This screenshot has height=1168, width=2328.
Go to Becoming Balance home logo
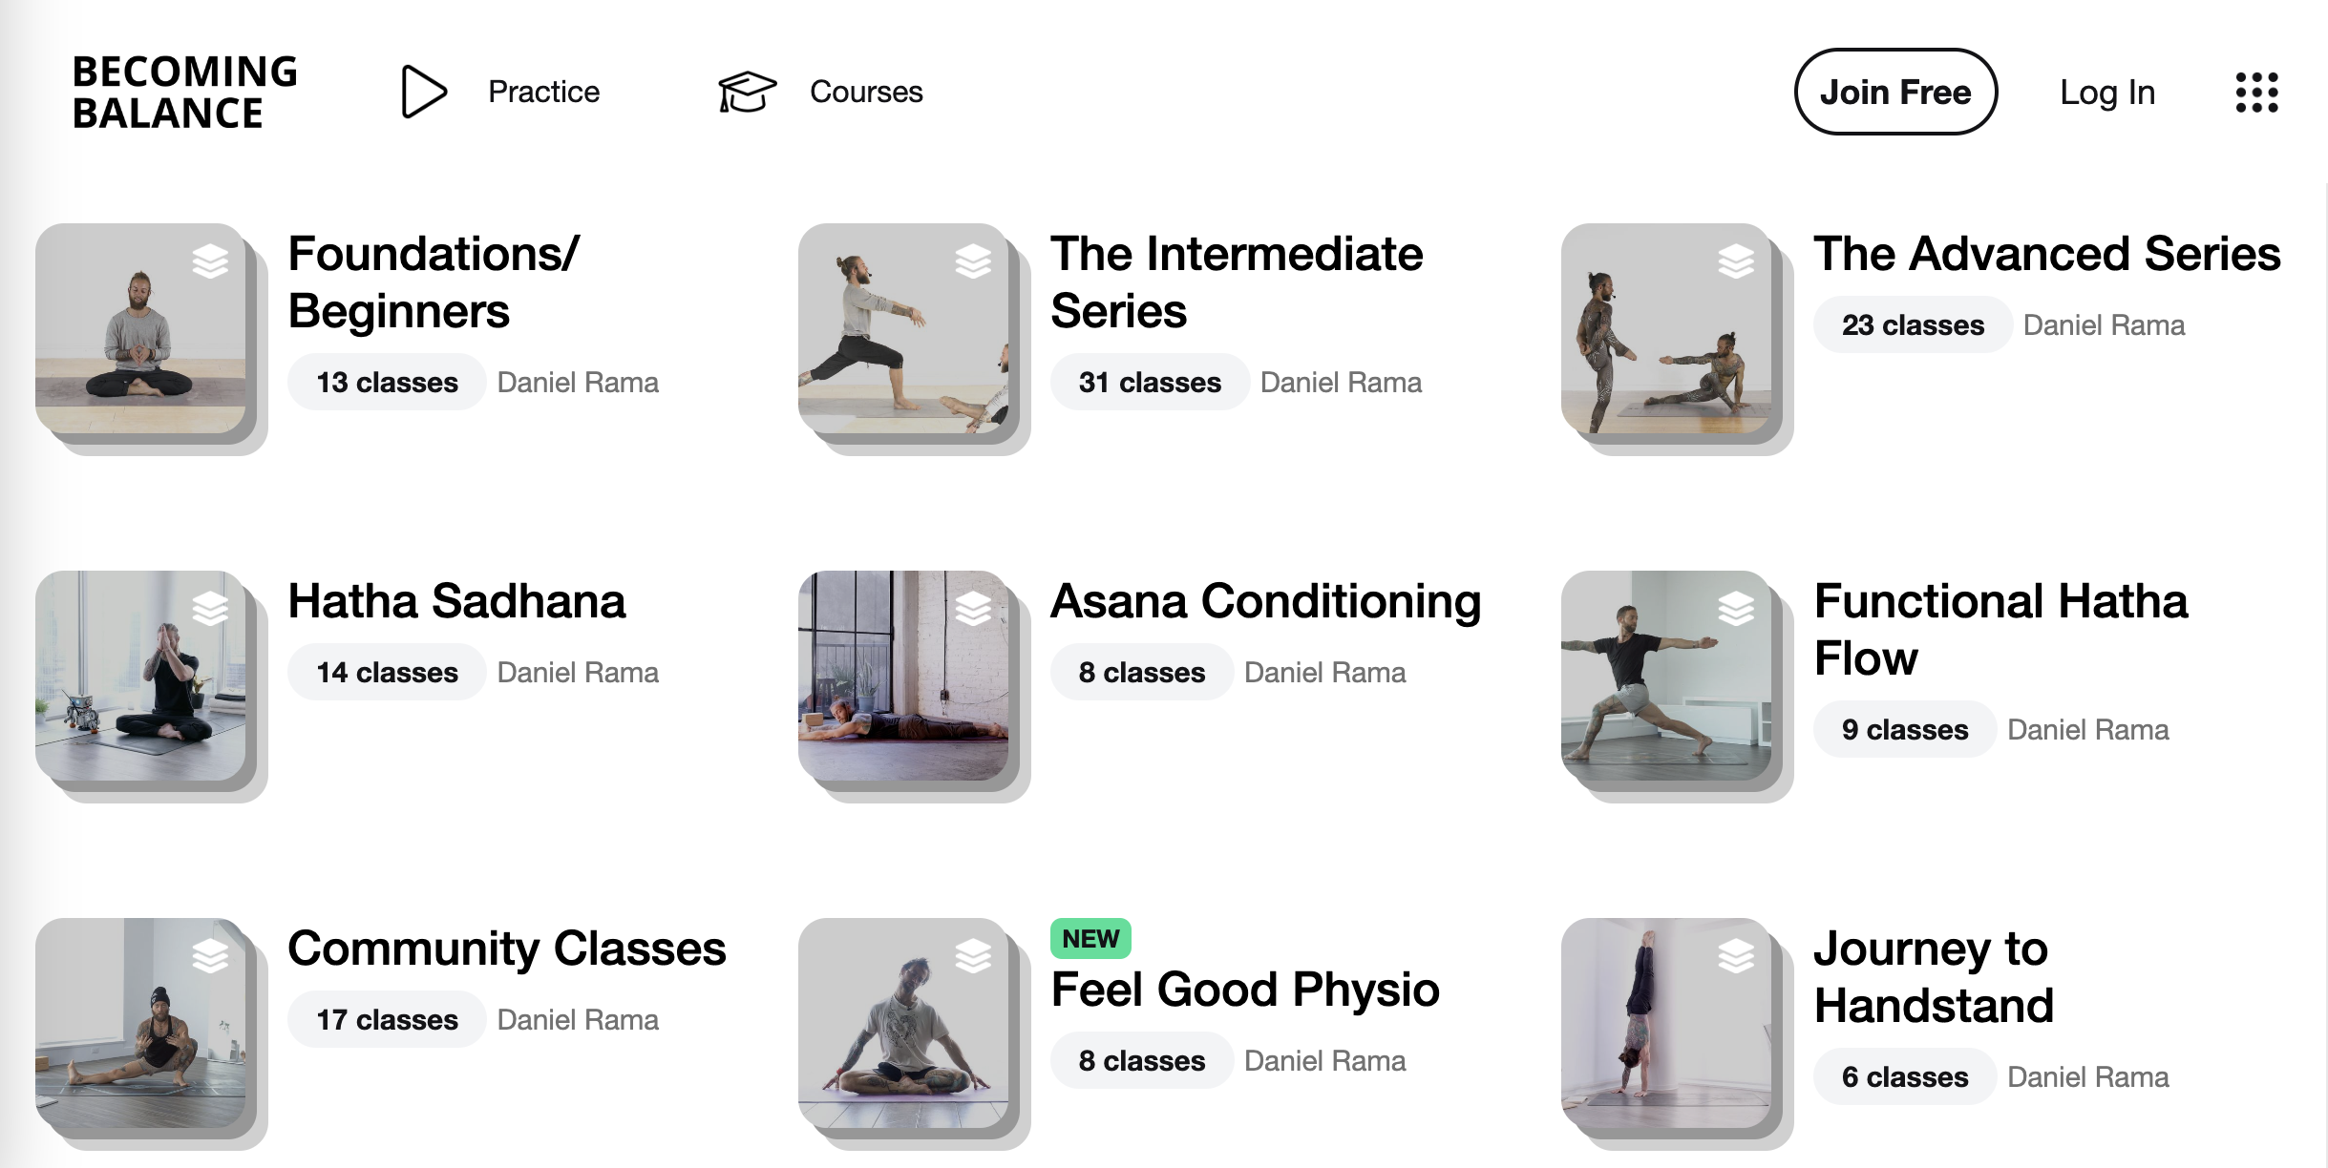click(x=185, y=93)
